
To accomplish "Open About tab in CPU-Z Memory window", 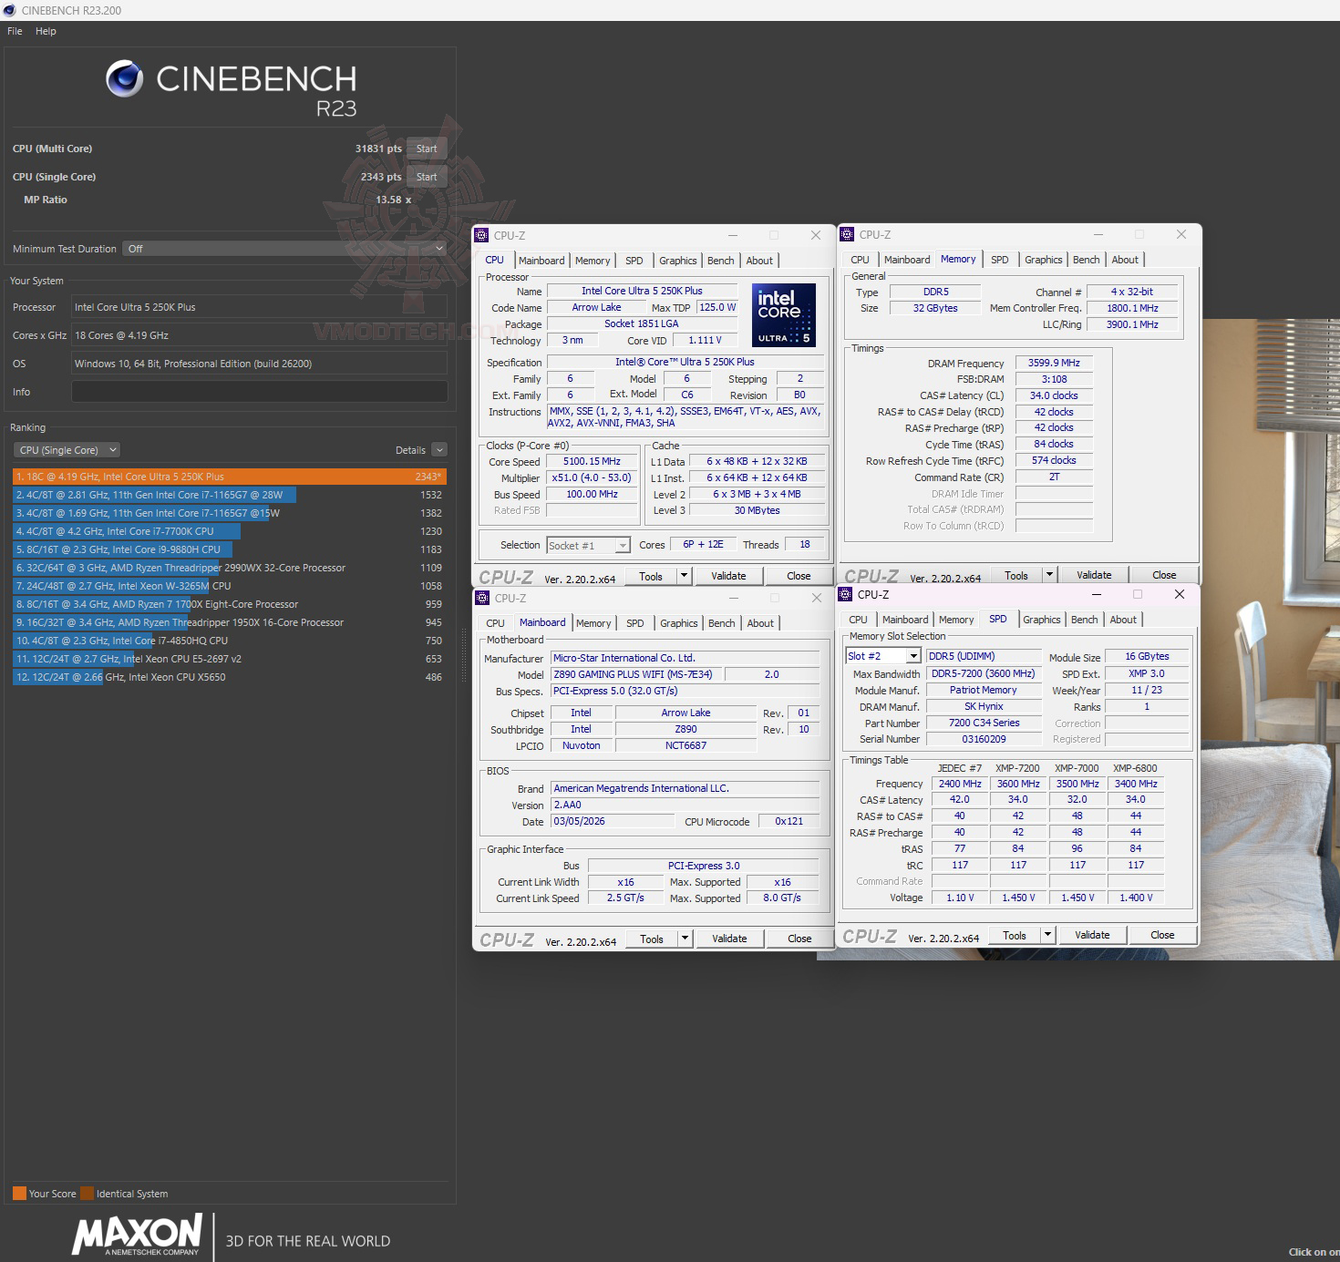I will pos(1125,260).
